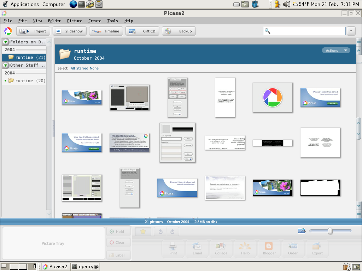Viewport: 362px width, 271px height.
Task: Toggle star on selected picture
Action: coord(143,231)
